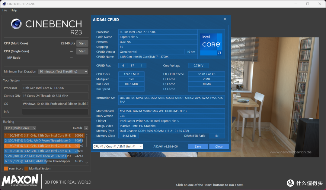Start the CPU Multi Core test
The image size is (326, 190).
[x=82, y=43]
